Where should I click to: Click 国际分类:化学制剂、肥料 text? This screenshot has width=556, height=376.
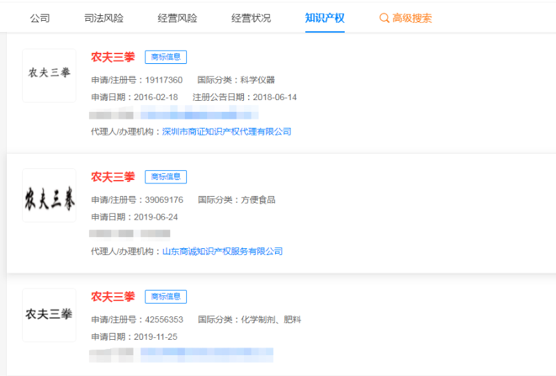point(250,320)
